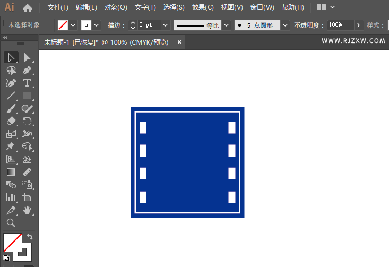Open the 窗口(W) menu

pyautogui.click(x=262, y=7)
